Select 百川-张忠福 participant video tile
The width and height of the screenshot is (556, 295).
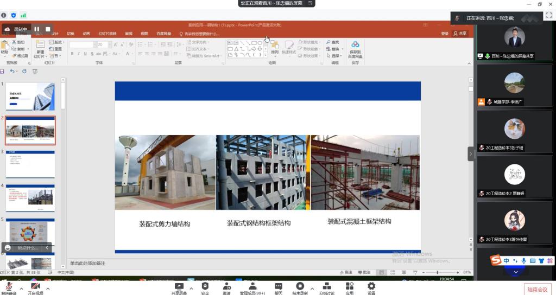point(515,42)
